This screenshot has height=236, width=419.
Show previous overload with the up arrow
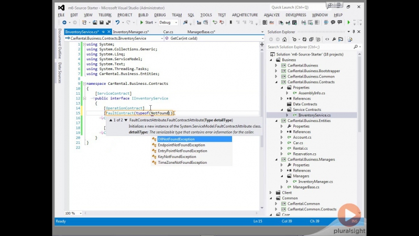tap(111, 120)
